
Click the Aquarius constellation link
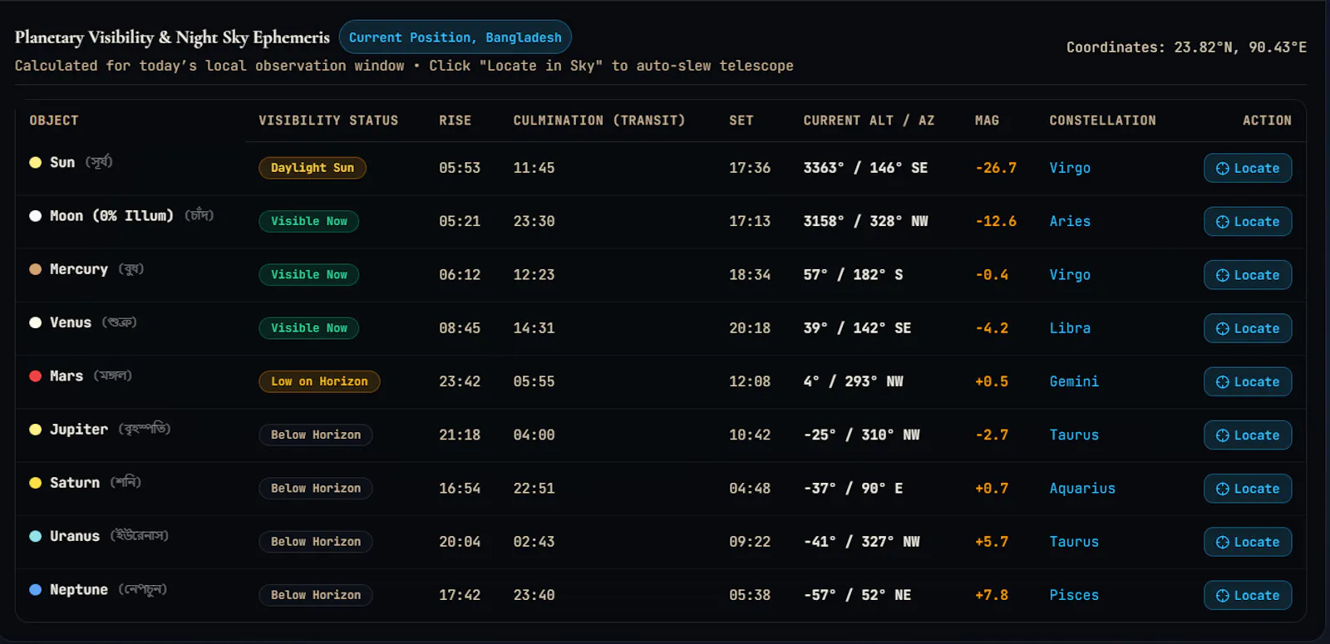pyautogui.click(x=1082, y=489)
